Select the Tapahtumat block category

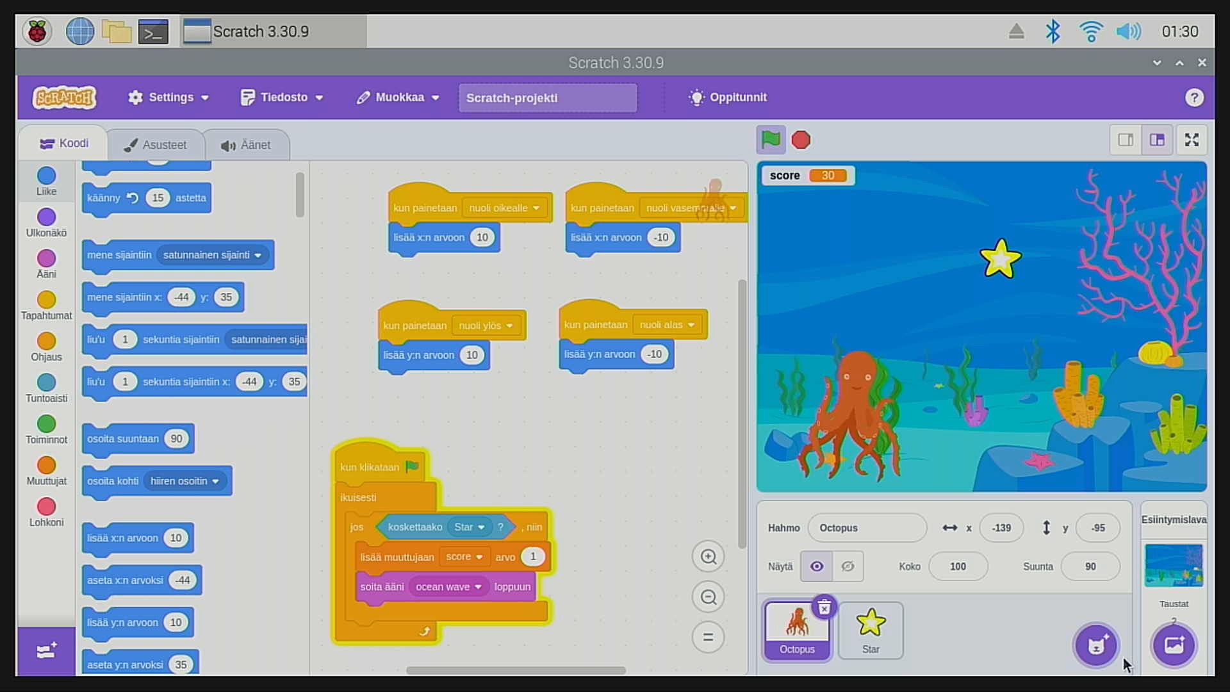tap(46, 306)
